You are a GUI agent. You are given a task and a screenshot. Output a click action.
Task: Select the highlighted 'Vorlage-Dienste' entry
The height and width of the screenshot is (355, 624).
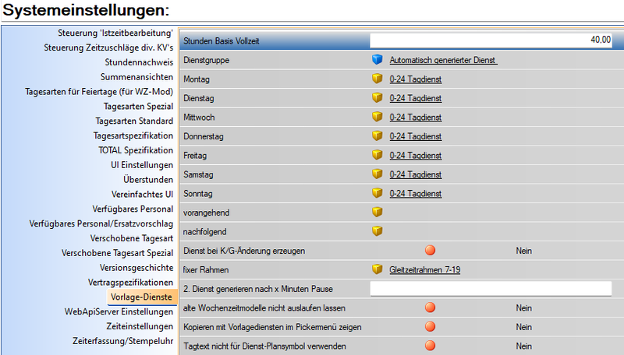(141, 297)
